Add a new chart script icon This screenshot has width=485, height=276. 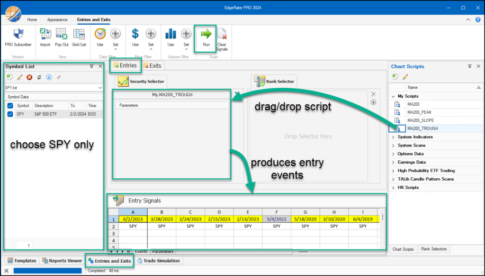click(x=395, y=76)
